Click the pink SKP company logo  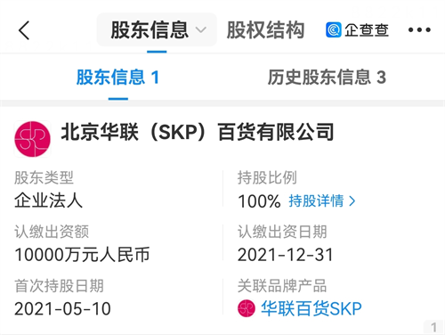32,139
